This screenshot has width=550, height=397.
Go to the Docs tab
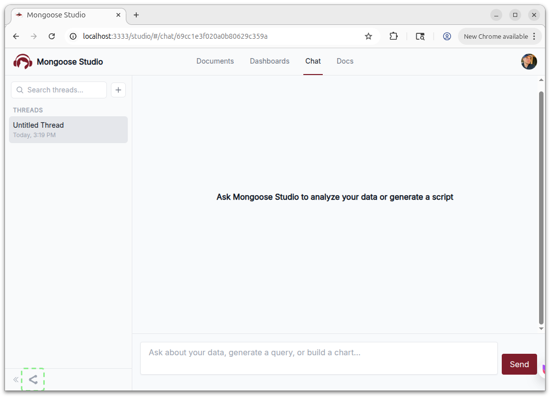coord(345,61)
